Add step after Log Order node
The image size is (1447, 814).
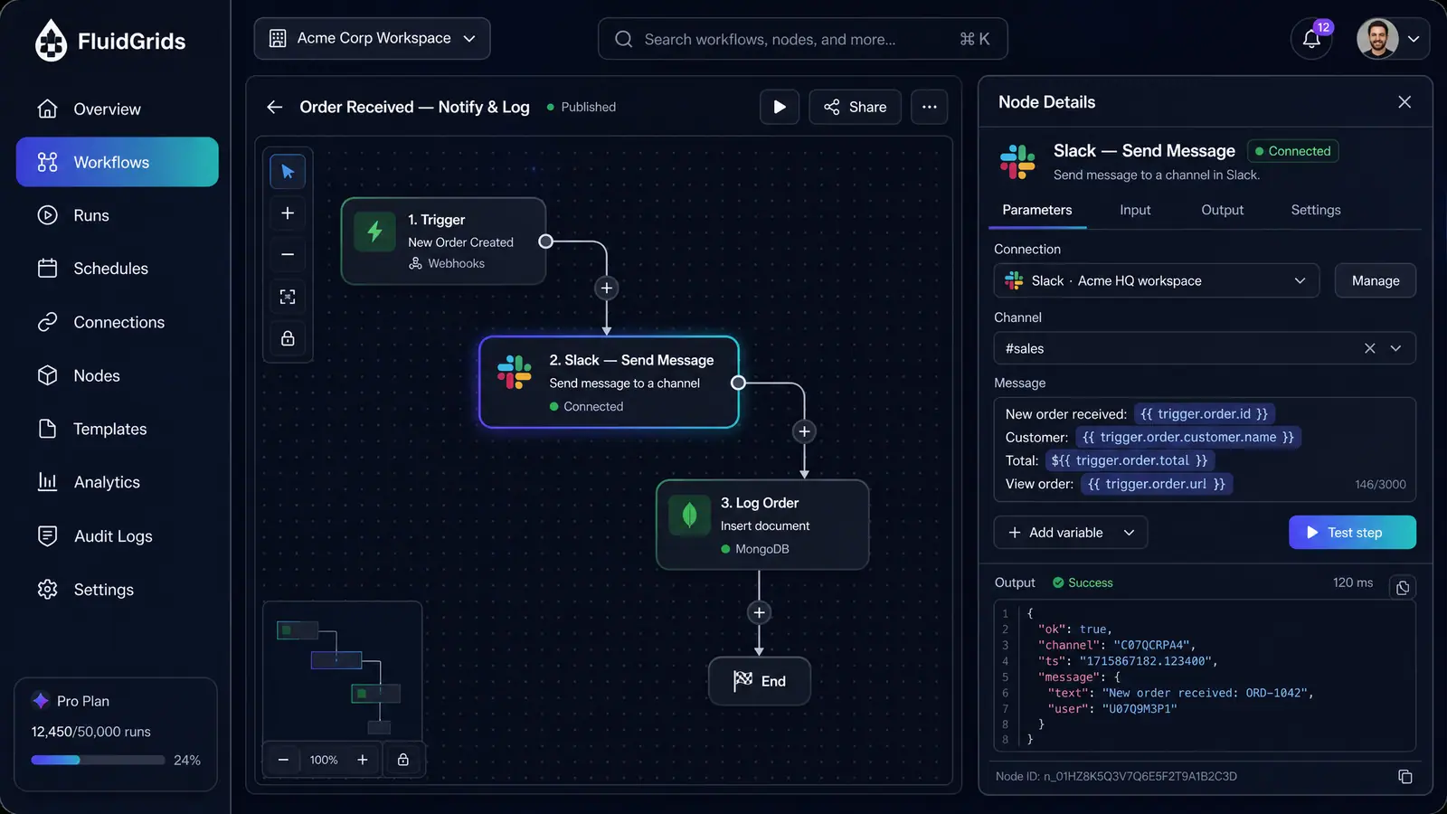(759, 613)
